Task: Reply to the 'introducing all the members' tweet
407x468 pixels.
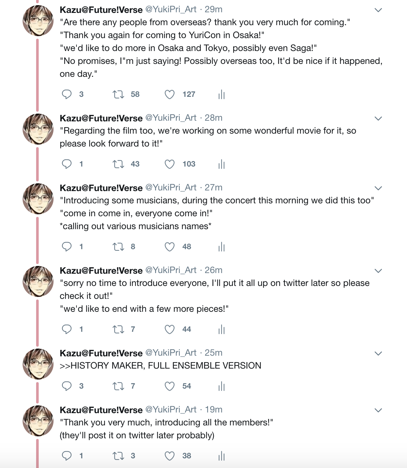Action: tap(67, 456)
